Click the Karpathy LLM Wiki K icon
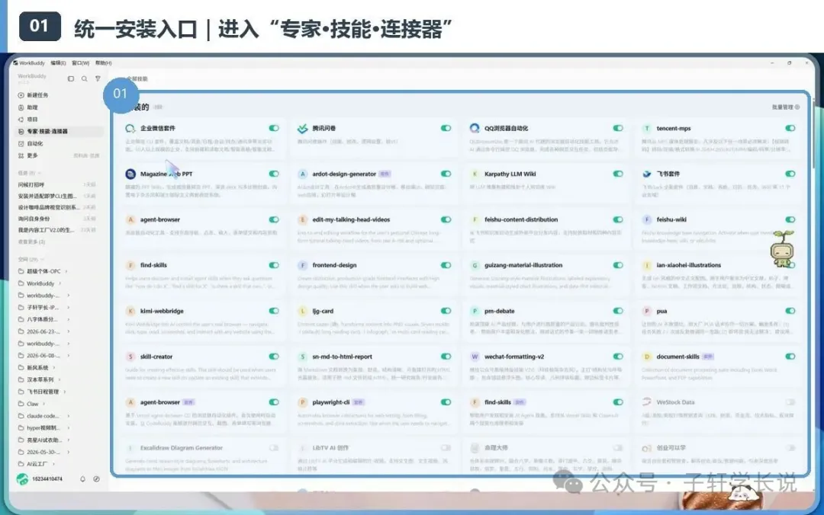Viewport: 824px width, 515px height. click(475, 174)
